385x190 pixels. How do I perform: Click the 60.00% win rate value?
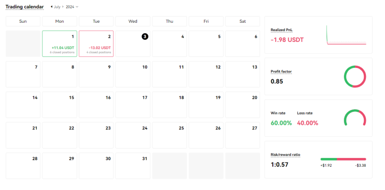(281, 123)
